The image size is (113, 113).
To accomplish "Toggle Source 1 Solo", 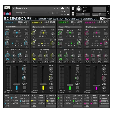I will [20, 24].
